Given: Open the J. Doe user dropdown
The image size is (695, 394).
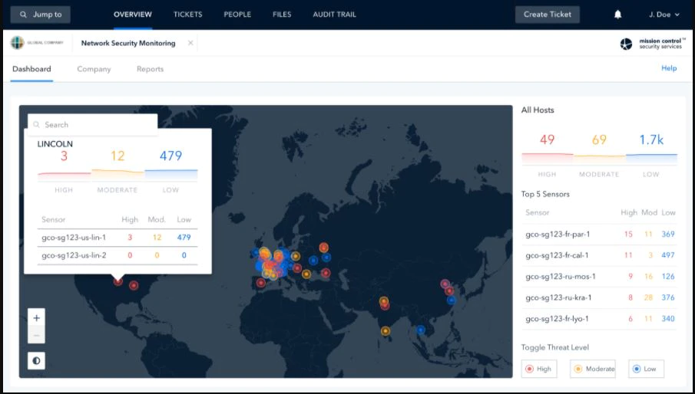Looking at the screenshot, I should 664,15.
